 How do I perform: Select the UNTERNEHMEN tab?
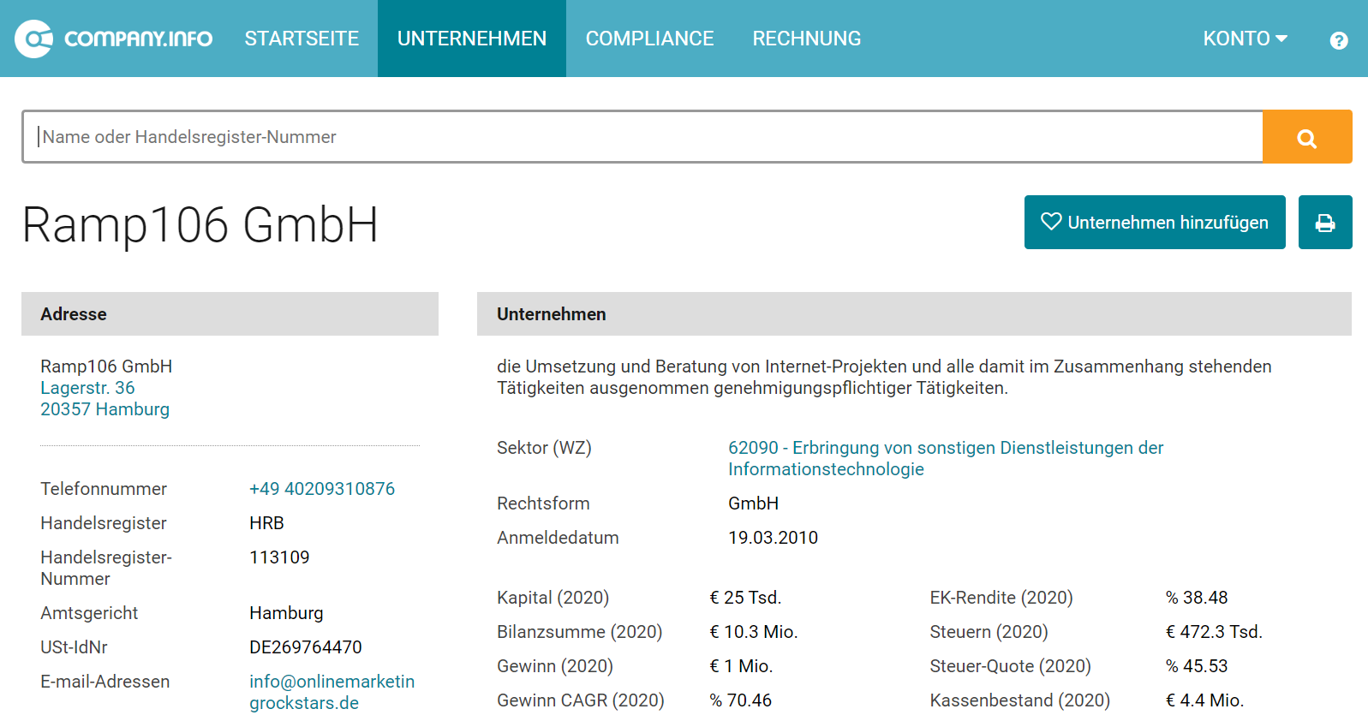(x=472, y=39)
